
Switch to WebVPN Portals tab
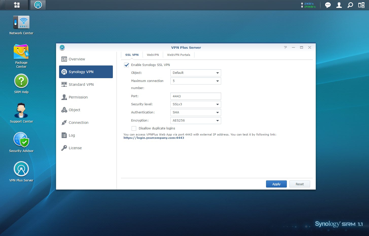pyautogui.click(x=179, y=55)
